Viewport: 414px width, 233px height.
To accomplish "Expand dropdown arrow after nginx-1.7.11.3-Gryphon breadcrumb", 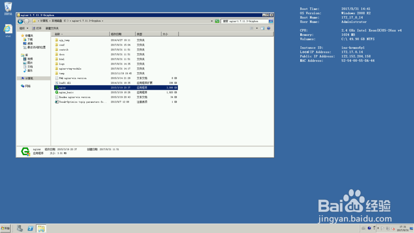I will 102,21.
